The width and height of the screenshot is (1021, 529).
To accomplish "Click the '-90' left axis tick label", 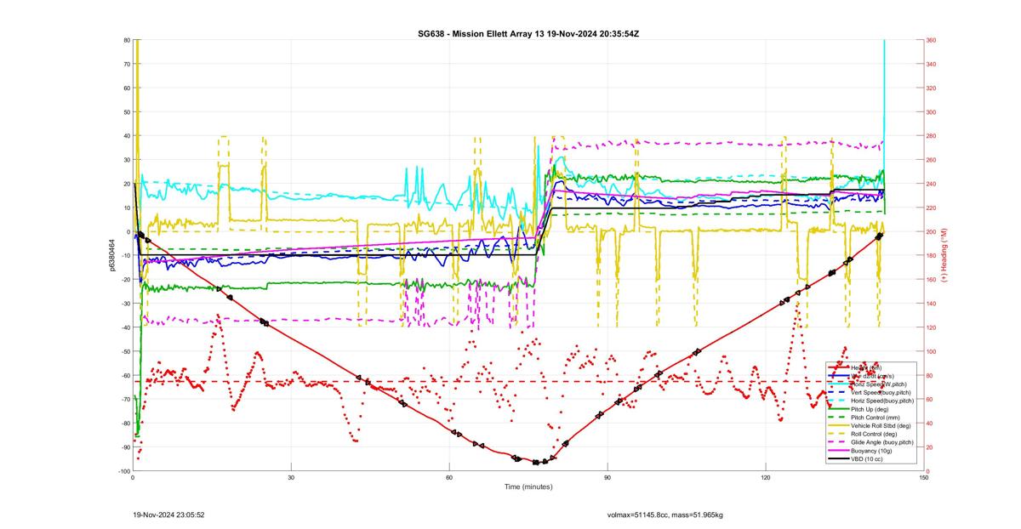I will coord(124,447).
